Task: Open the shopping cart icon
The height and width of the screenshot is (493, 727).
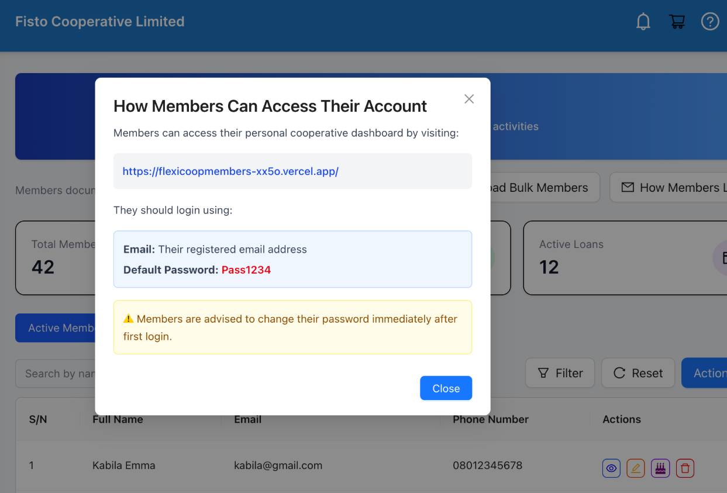Action: (x=677, y=22)
